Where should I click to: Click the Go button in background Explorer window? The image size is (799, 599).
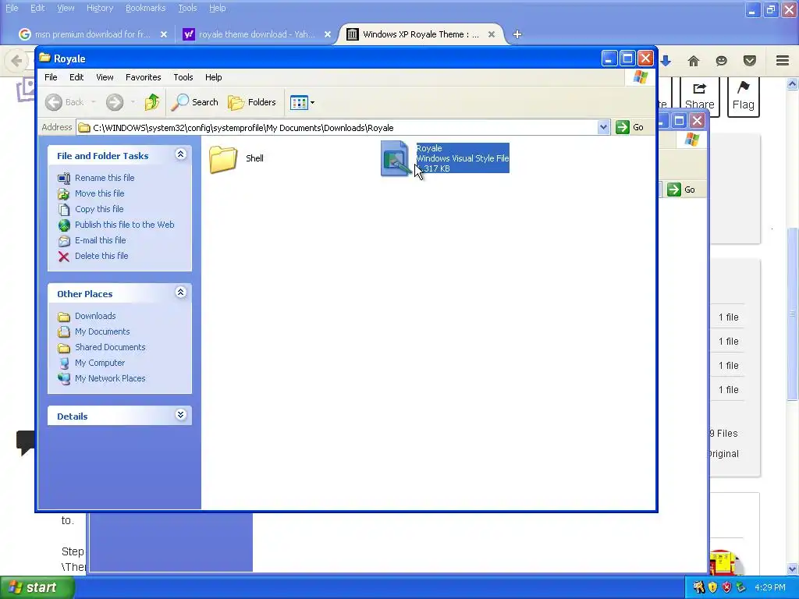(x=681, y=190)
